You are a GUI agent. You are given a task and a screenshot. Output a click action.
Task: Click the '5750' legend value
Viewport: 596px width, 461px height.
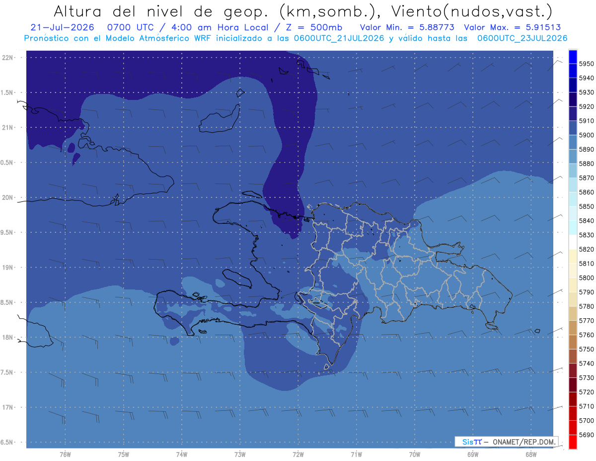587,349
